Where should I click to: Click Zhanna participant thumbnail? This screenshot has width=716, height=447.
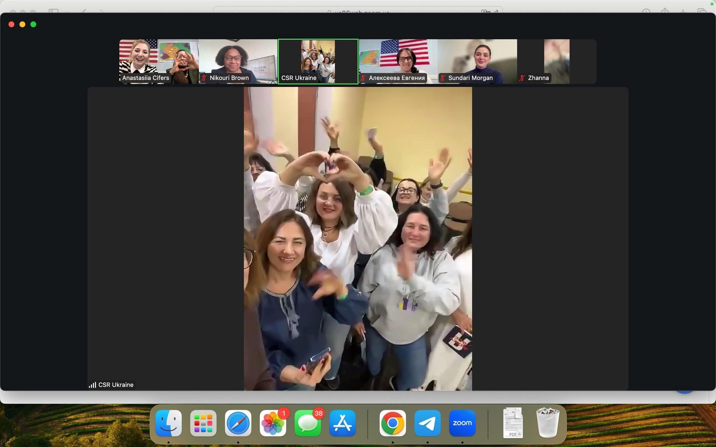(557, 61)
